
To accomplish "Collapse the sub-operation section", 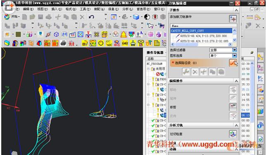I will click(x=236, y=10).
